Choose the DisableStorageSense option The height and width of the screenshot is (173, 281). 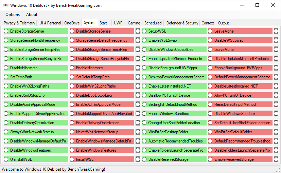click(x=102, y=31)
